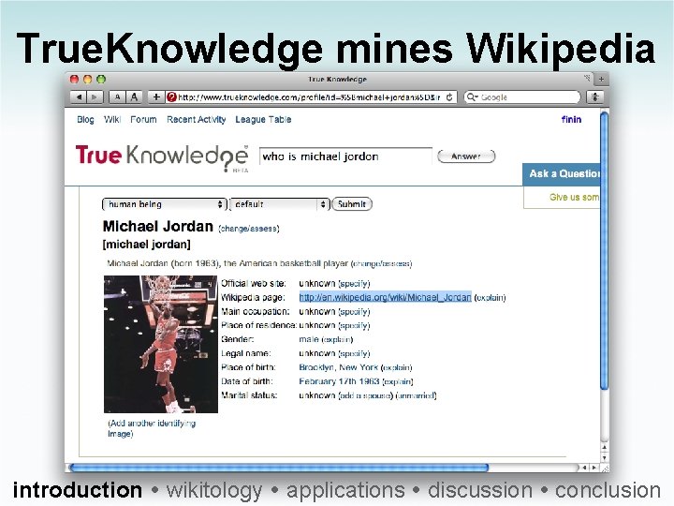Screen dimensions: 674x506
Task: Click the green zoom window button
Action: 101,79
